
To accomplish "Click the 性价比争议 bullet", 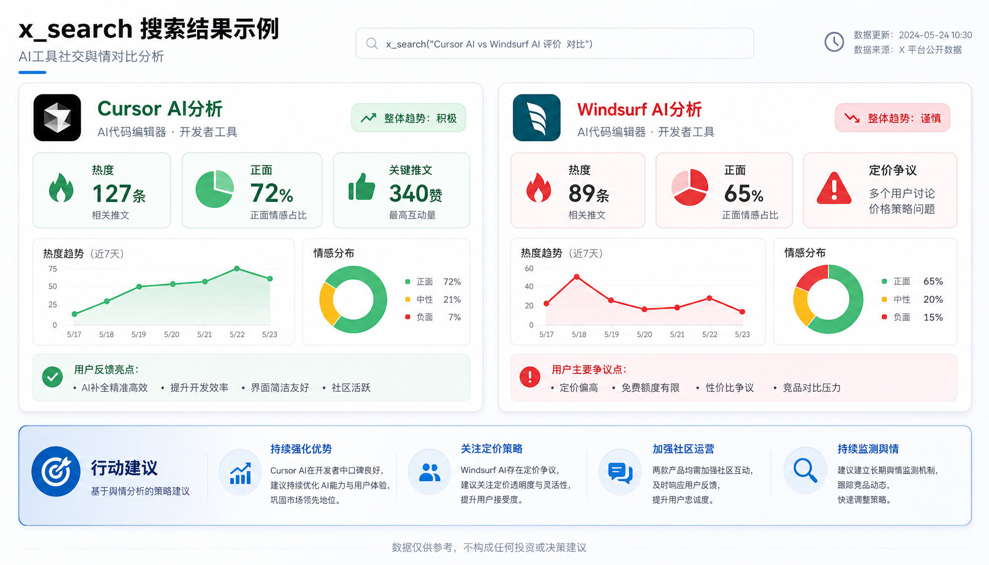I will pyautogui.click(x=730, y=388).
